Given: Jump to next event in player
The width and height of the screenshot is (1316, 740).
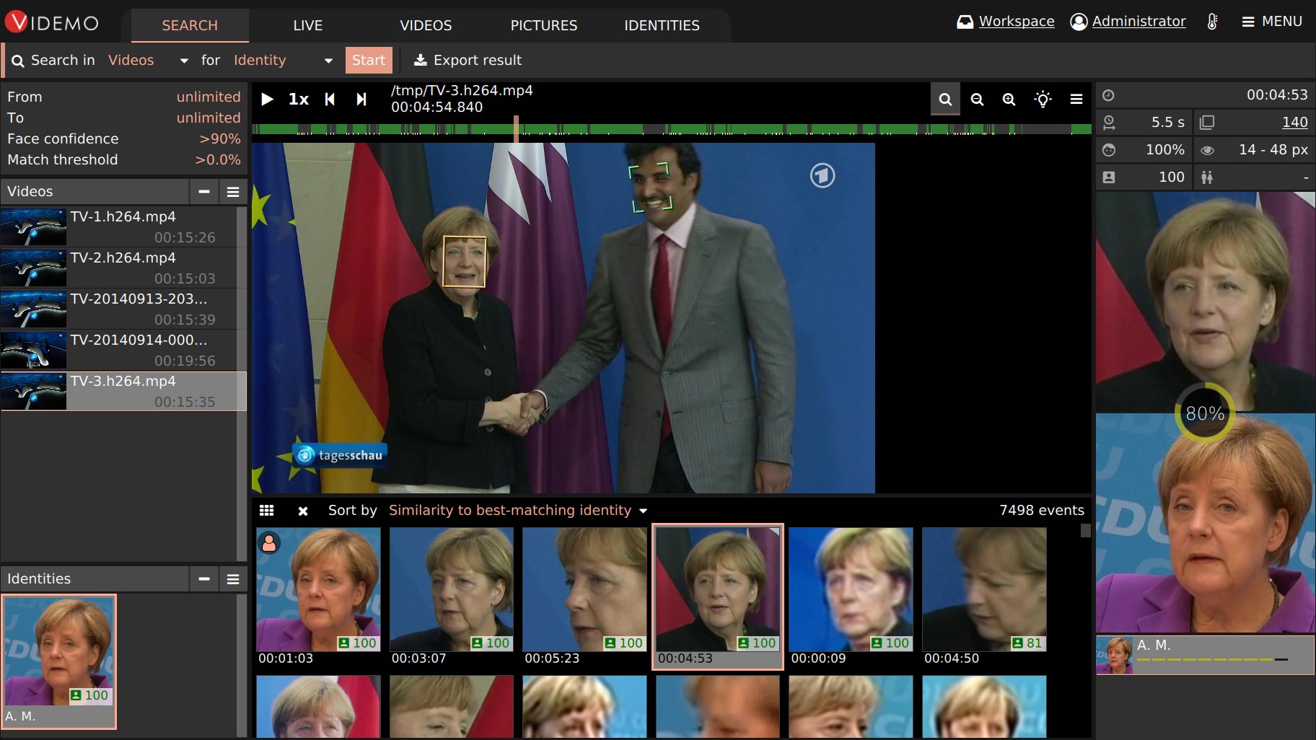Looking at the screenshot, I should 361,100.
